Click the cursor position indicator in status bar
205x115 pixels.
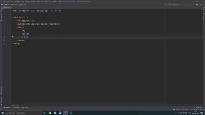point(183,110)
